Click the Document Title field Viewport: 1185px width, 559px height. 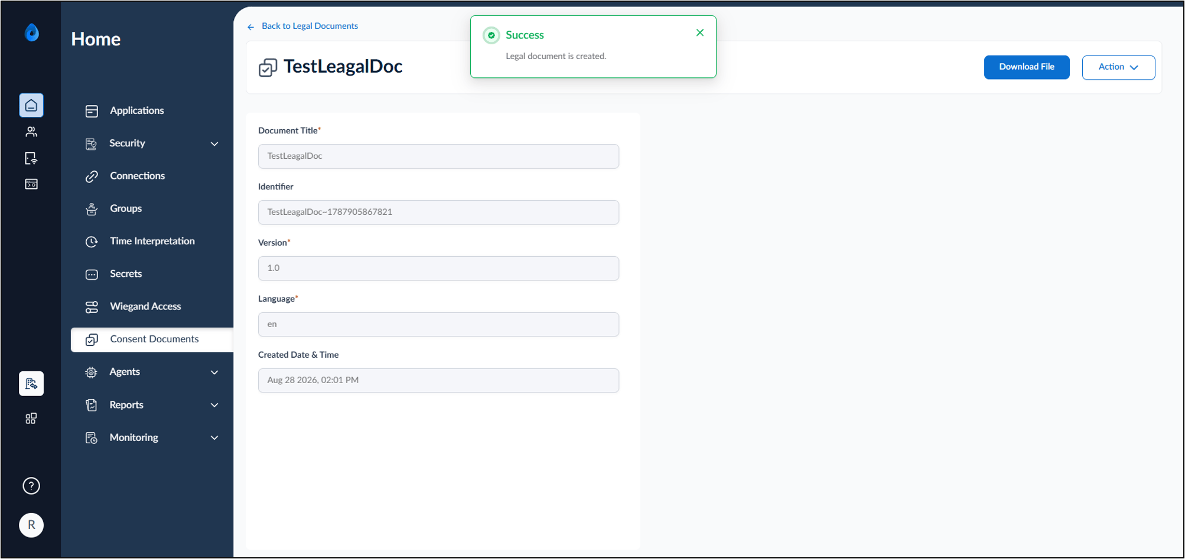(x=438, y=156)
